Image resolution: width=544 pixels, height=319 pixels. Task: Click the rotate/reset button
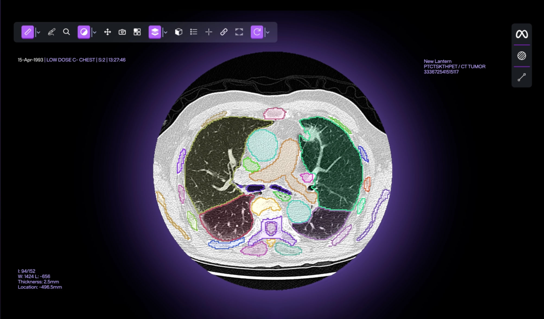pyautogui.click(x=257, y=32)
